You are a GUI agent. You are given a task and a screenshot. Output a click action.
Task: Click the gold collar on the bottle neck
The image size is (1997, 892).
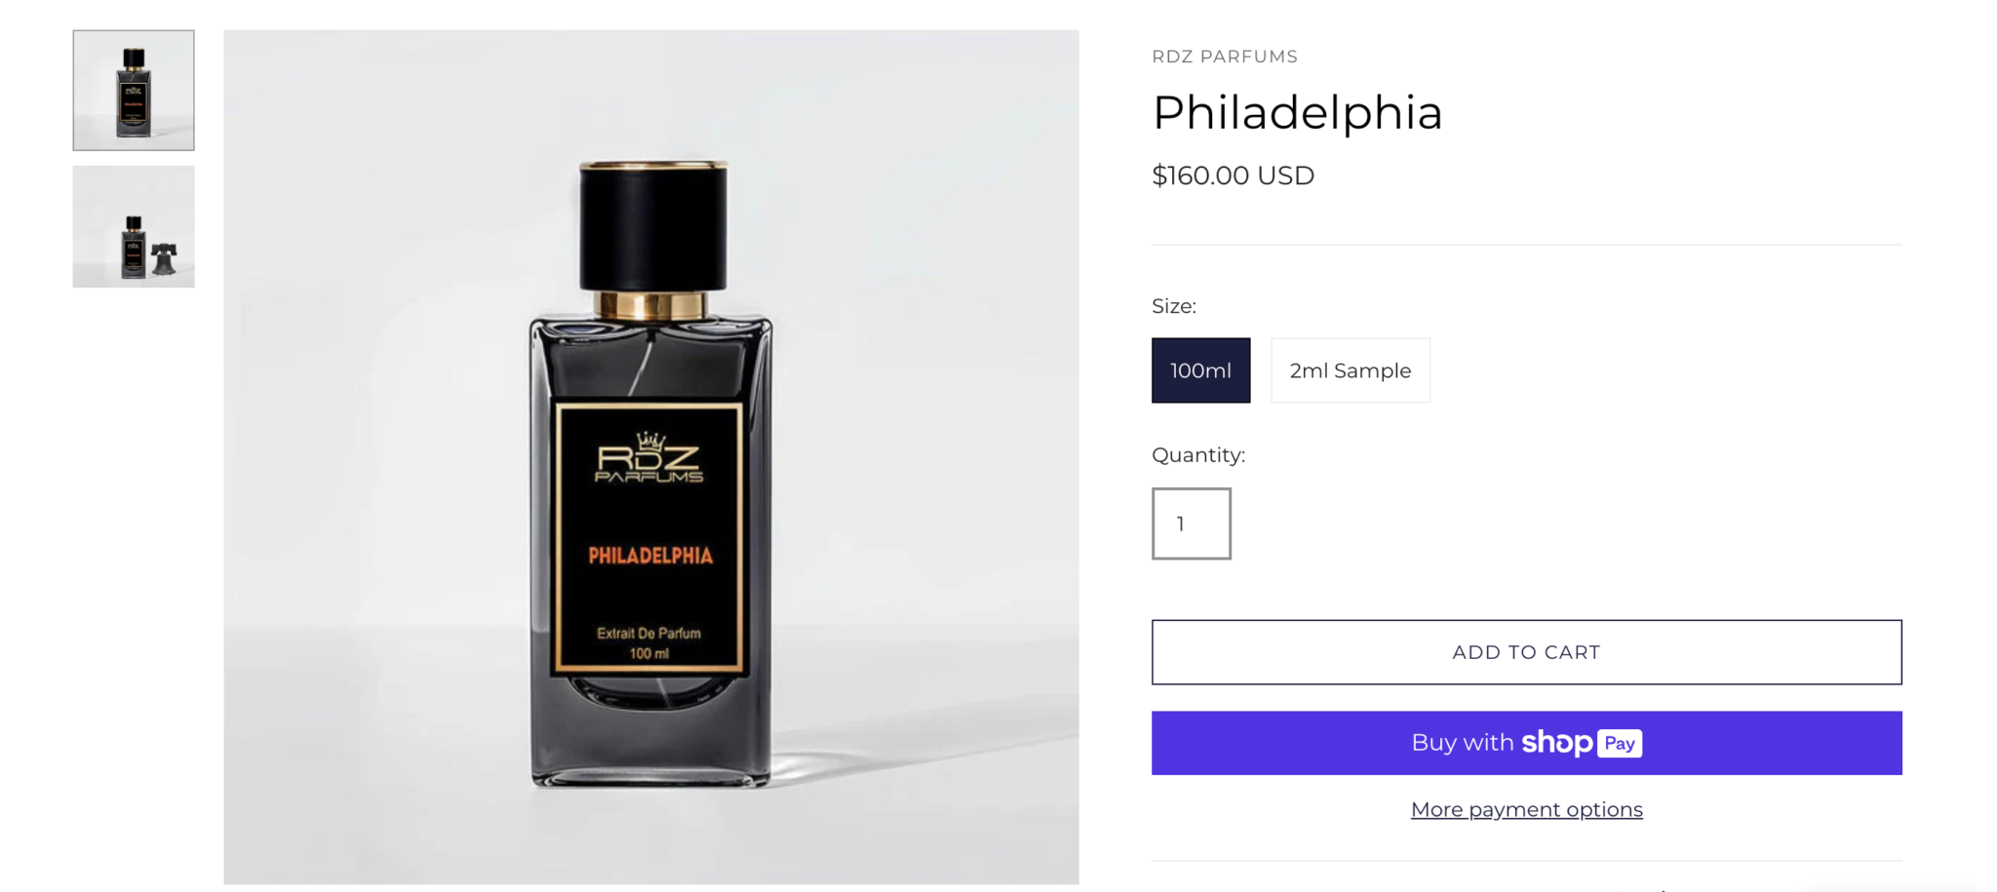(x=651, y=304)
